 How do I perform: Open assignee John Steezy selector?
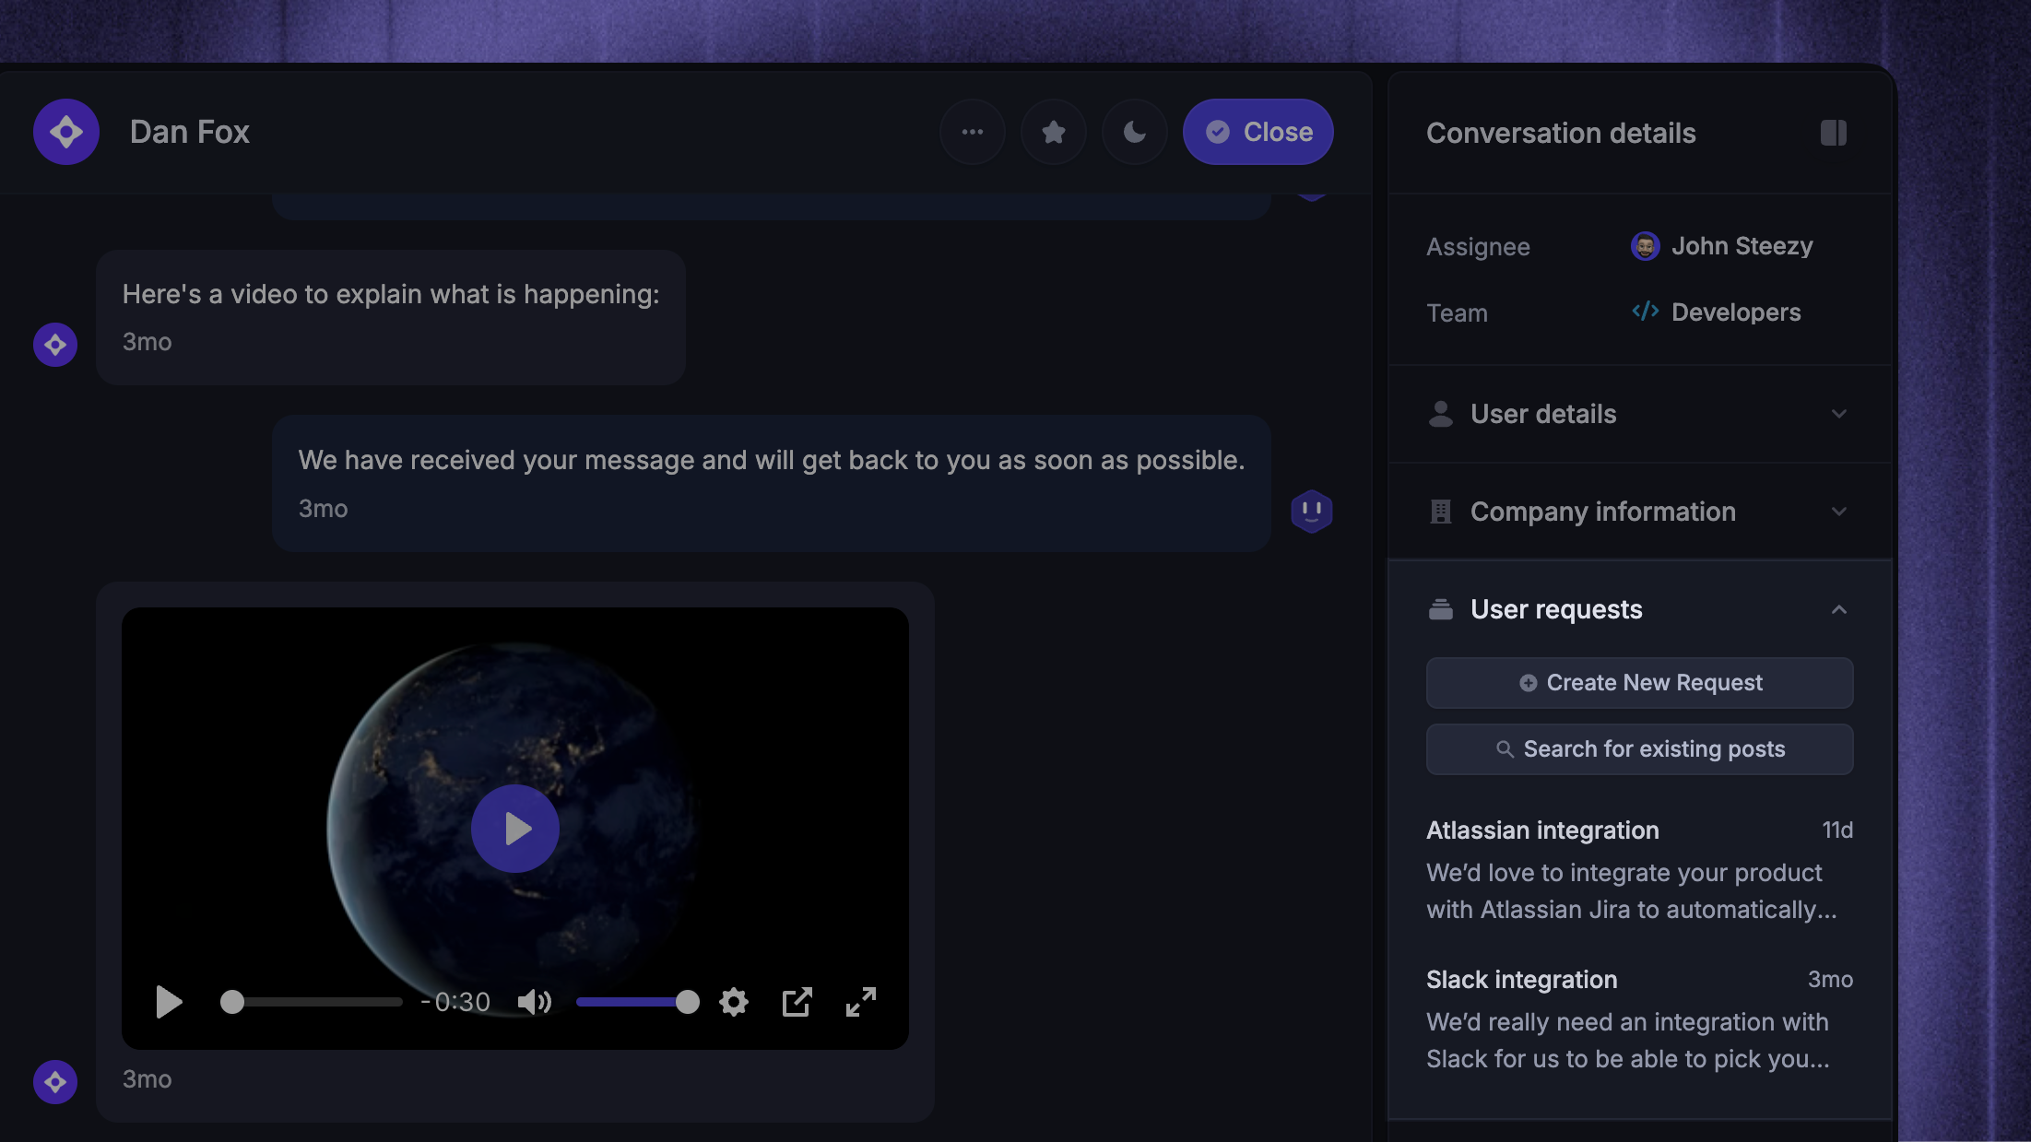tap(1721, 246)
